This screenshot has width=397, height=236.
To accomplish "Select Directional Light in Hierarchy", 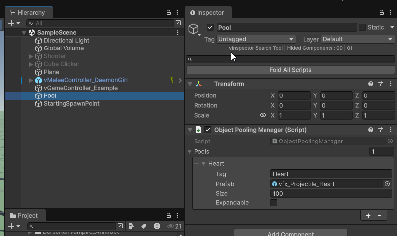I will (x=66, y=41).
